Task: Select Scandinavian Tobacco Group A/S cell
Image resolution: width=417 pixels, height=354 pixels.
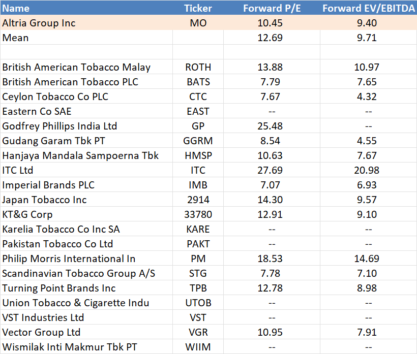Action: (86, 273)
